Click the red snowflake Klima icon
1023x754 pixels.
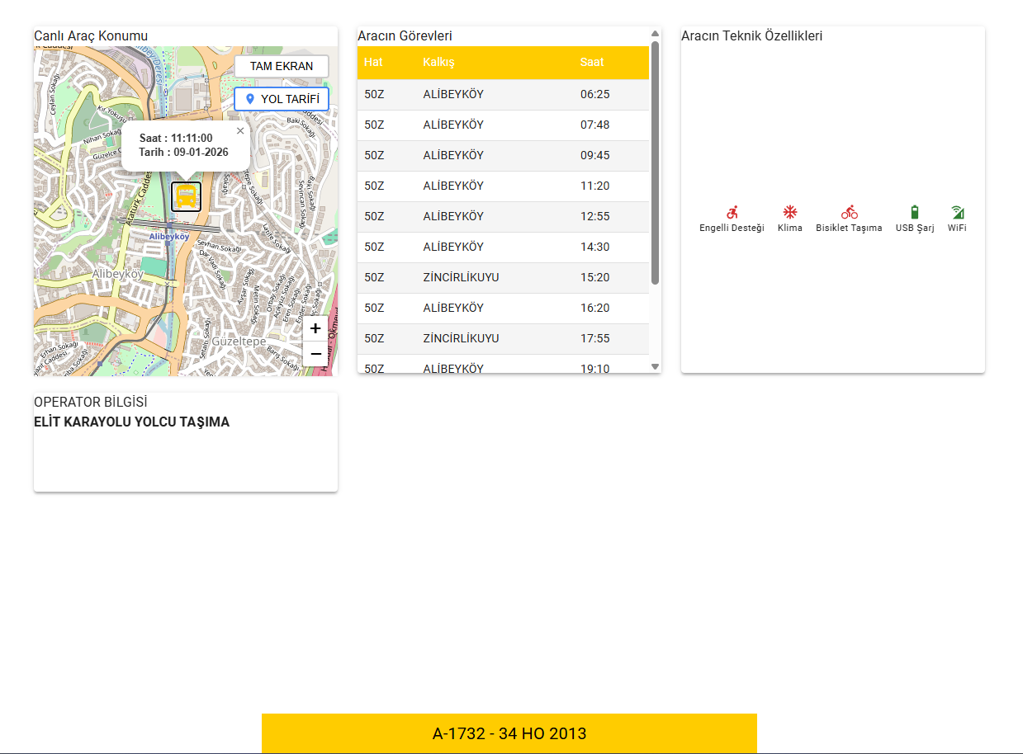789,212
